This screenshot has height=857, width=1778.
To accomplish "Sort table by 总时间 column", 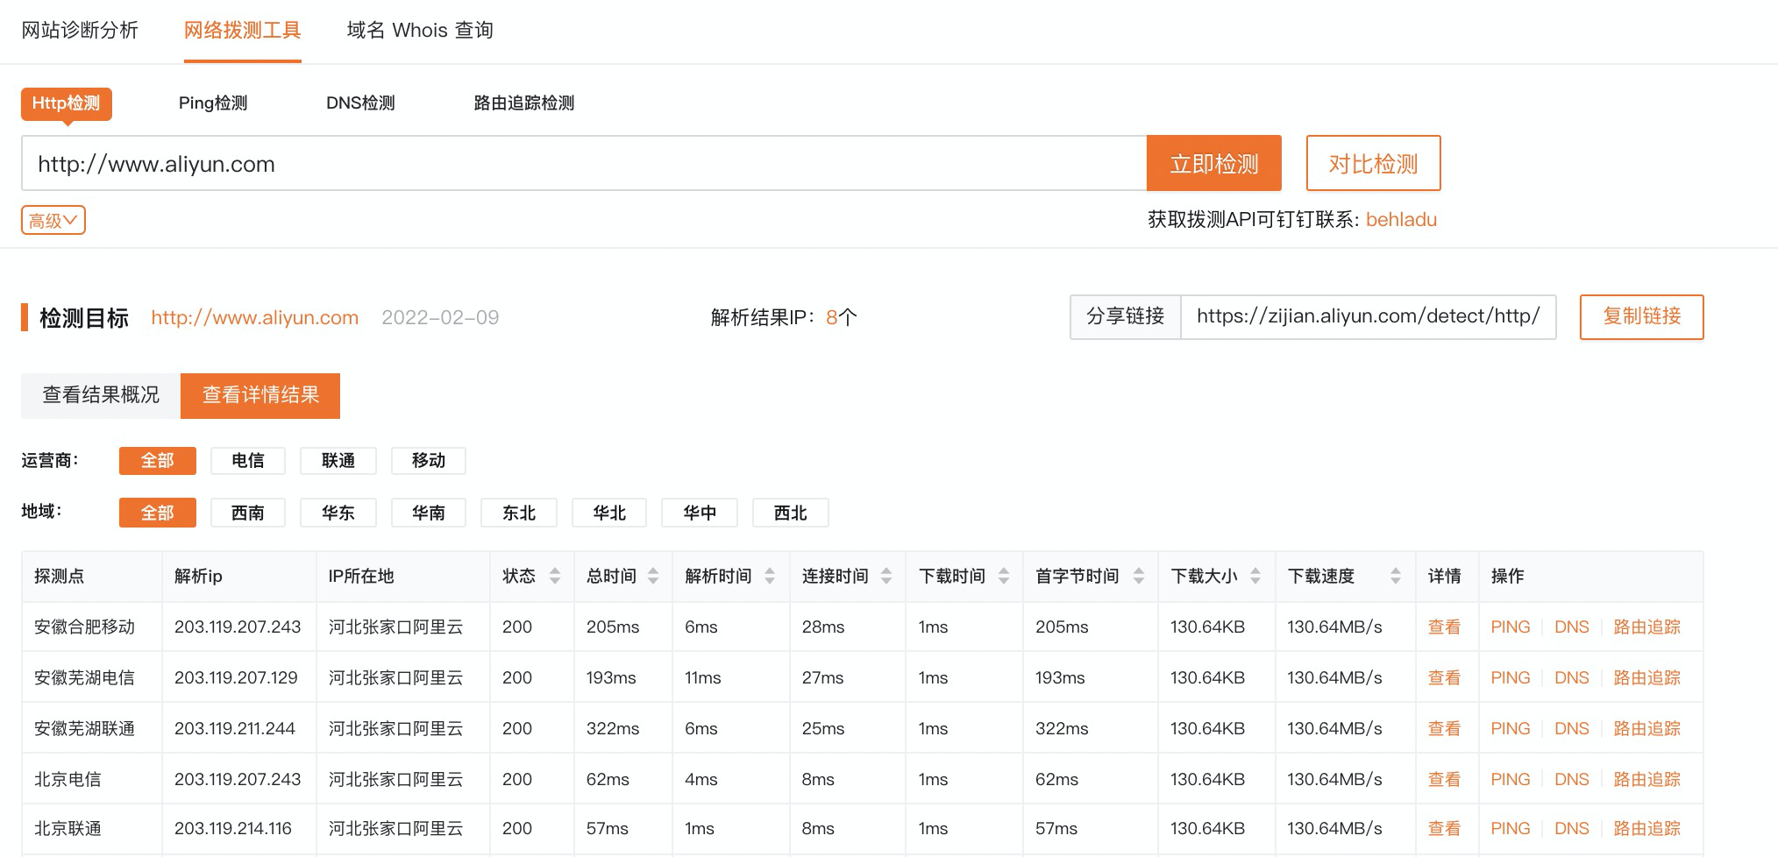I will (652, 576).
